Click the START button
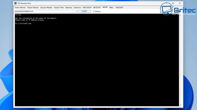This screenshot has width=197, height=110. tap(84, 11)
